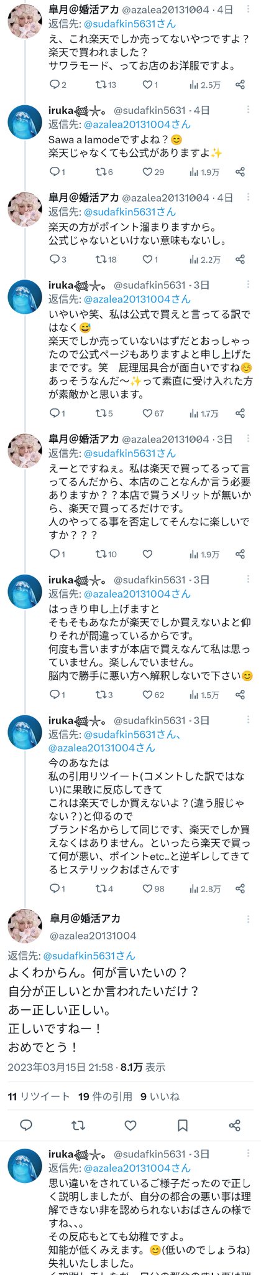Open @azalea20131004 handle under main tweet author
This screenshot has width=261, height=1275.
93,935
